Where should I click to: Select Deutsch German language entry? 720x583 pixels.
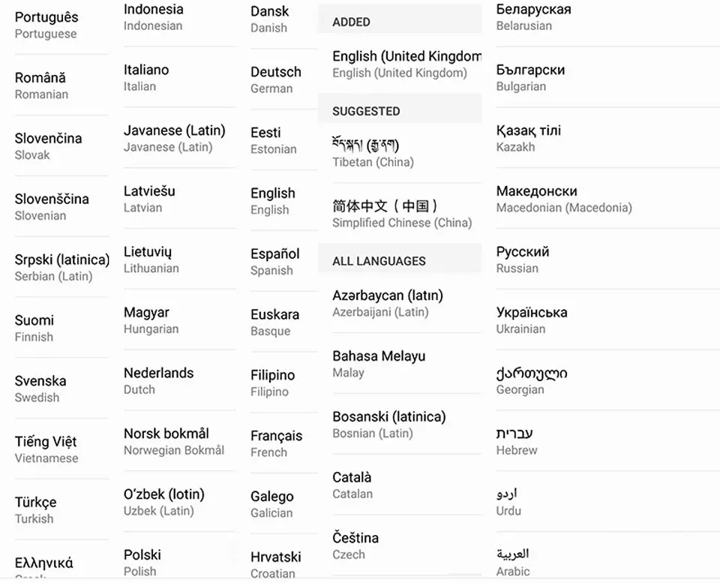(x=283, y=80)
